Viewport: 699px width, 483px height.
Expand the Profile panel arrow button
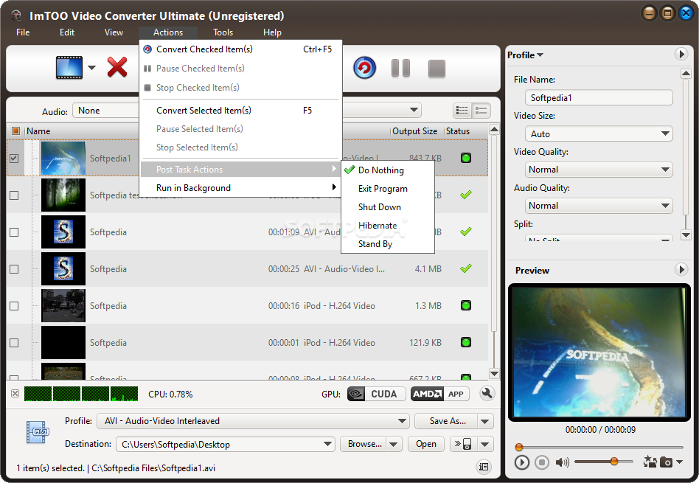pyautogui.click(x=681, y=55)
